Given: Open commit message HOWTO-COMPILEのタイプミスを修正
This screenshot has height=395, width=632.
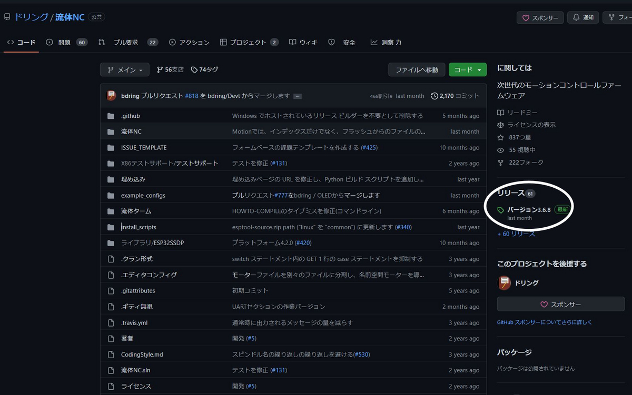Looking at the screenshot, I should pos(307,211).
